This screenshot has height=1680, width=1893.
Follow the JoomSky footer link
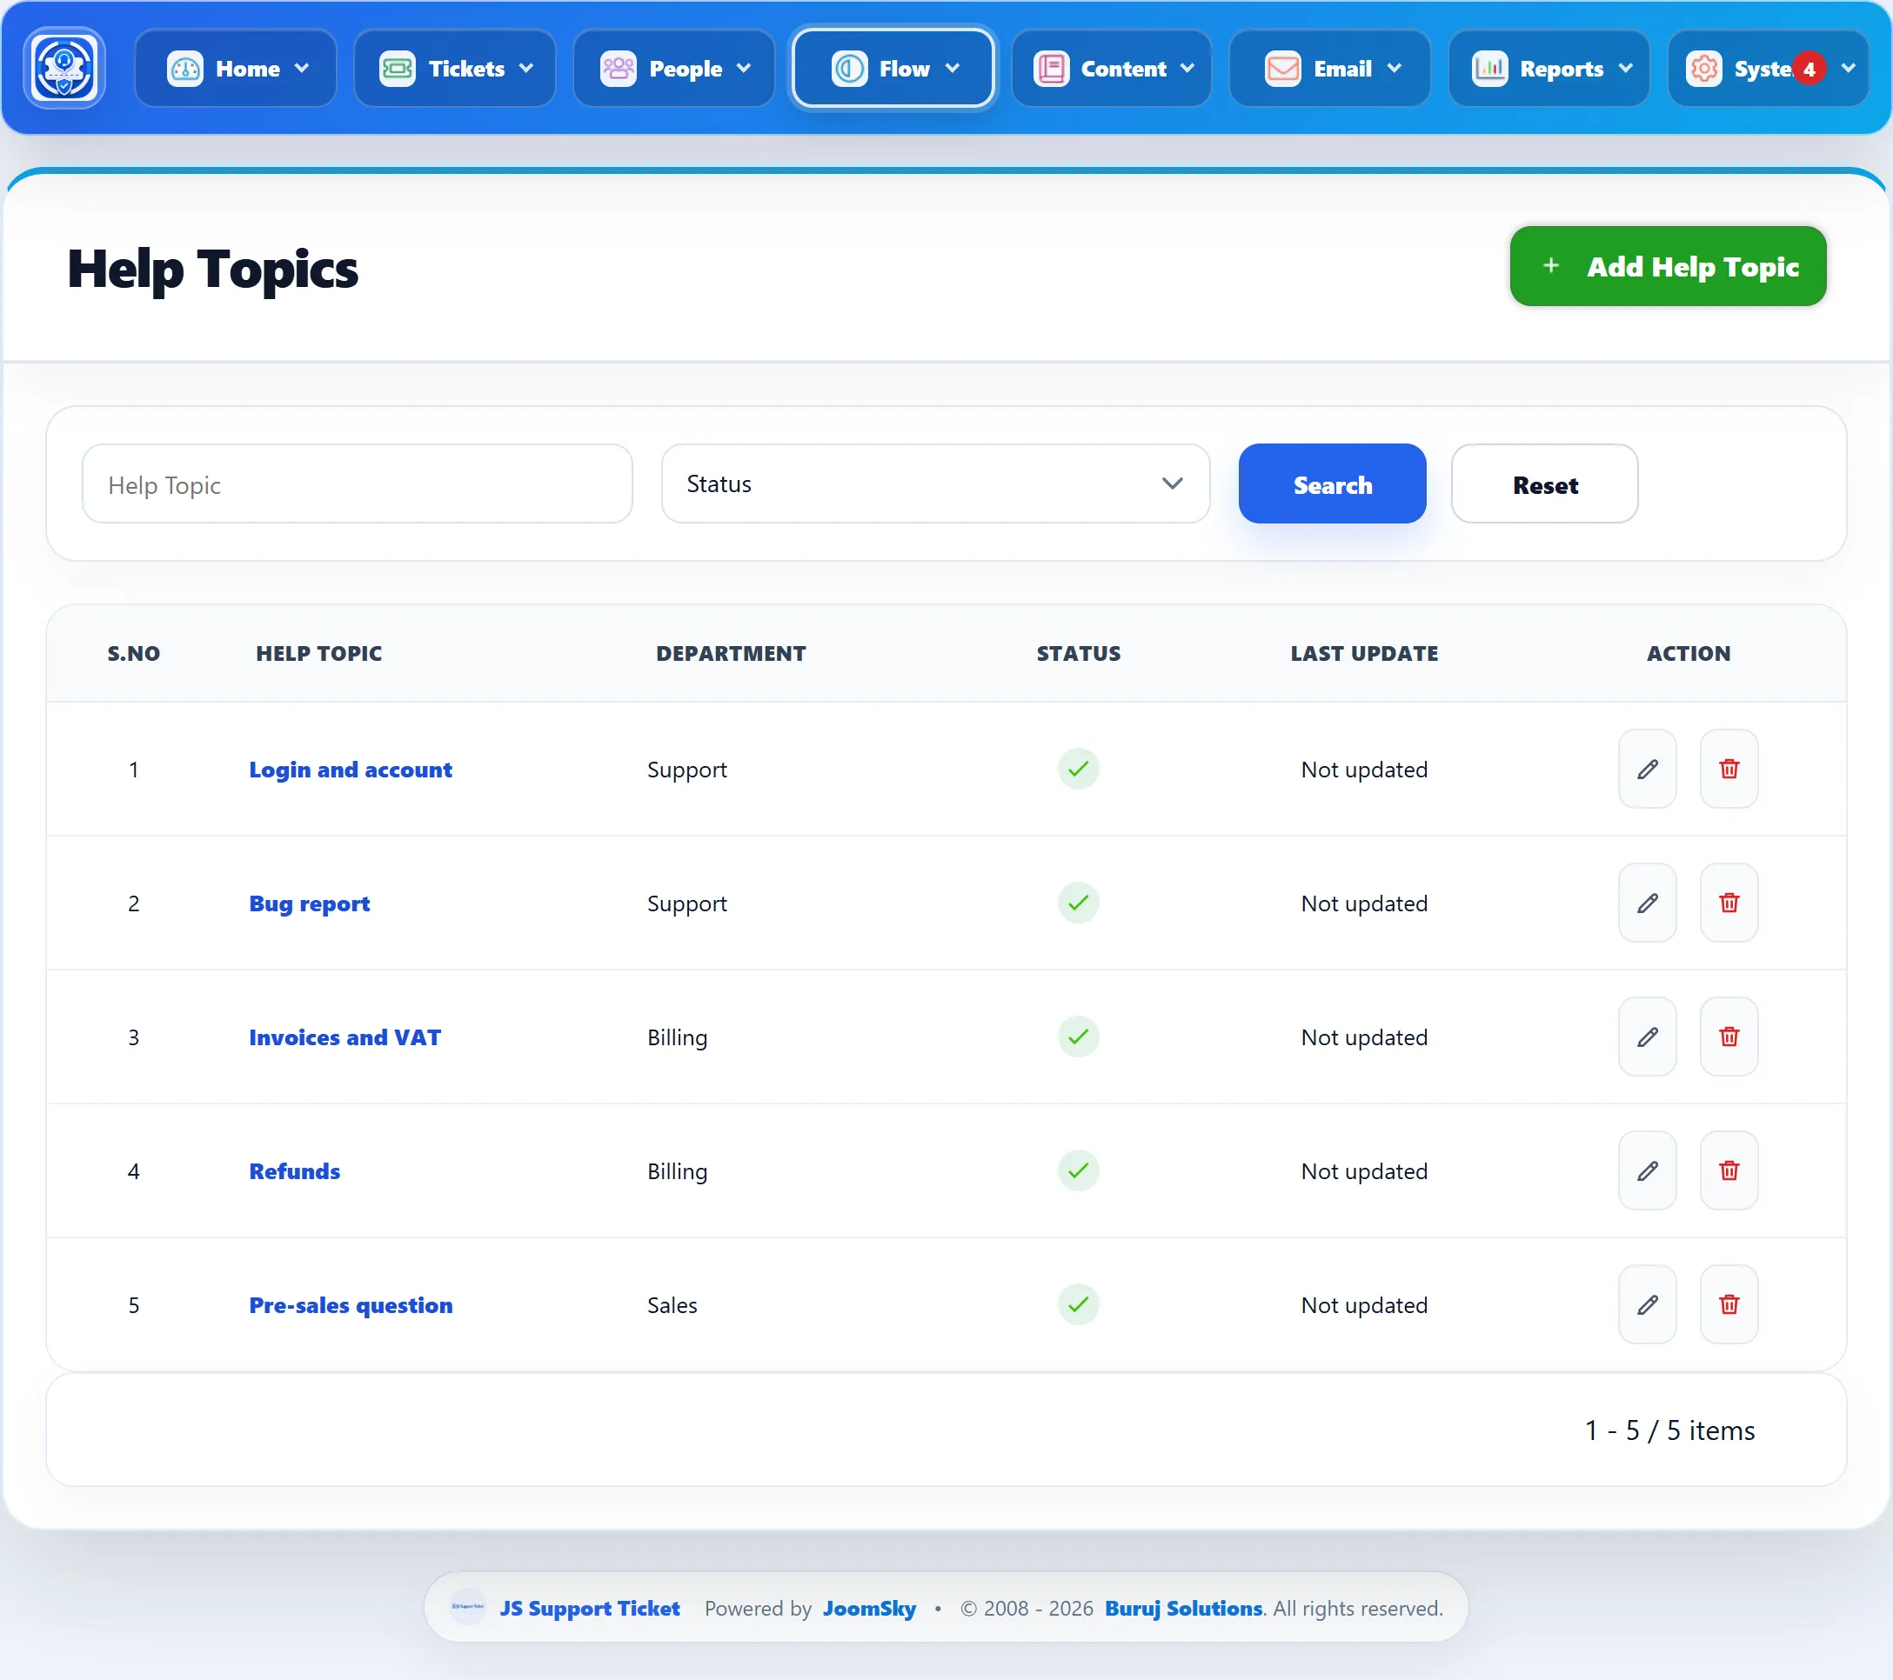(x=869, y=1608)
